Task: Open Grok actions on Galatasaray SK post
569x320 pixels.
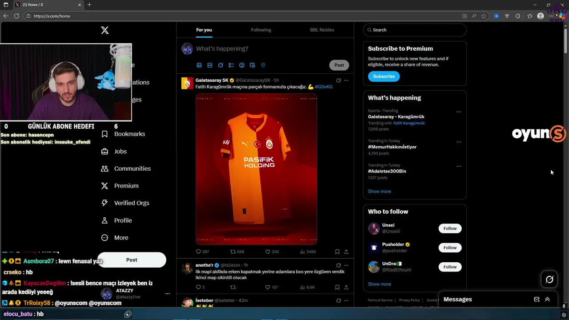Action: tap(339, 80)
